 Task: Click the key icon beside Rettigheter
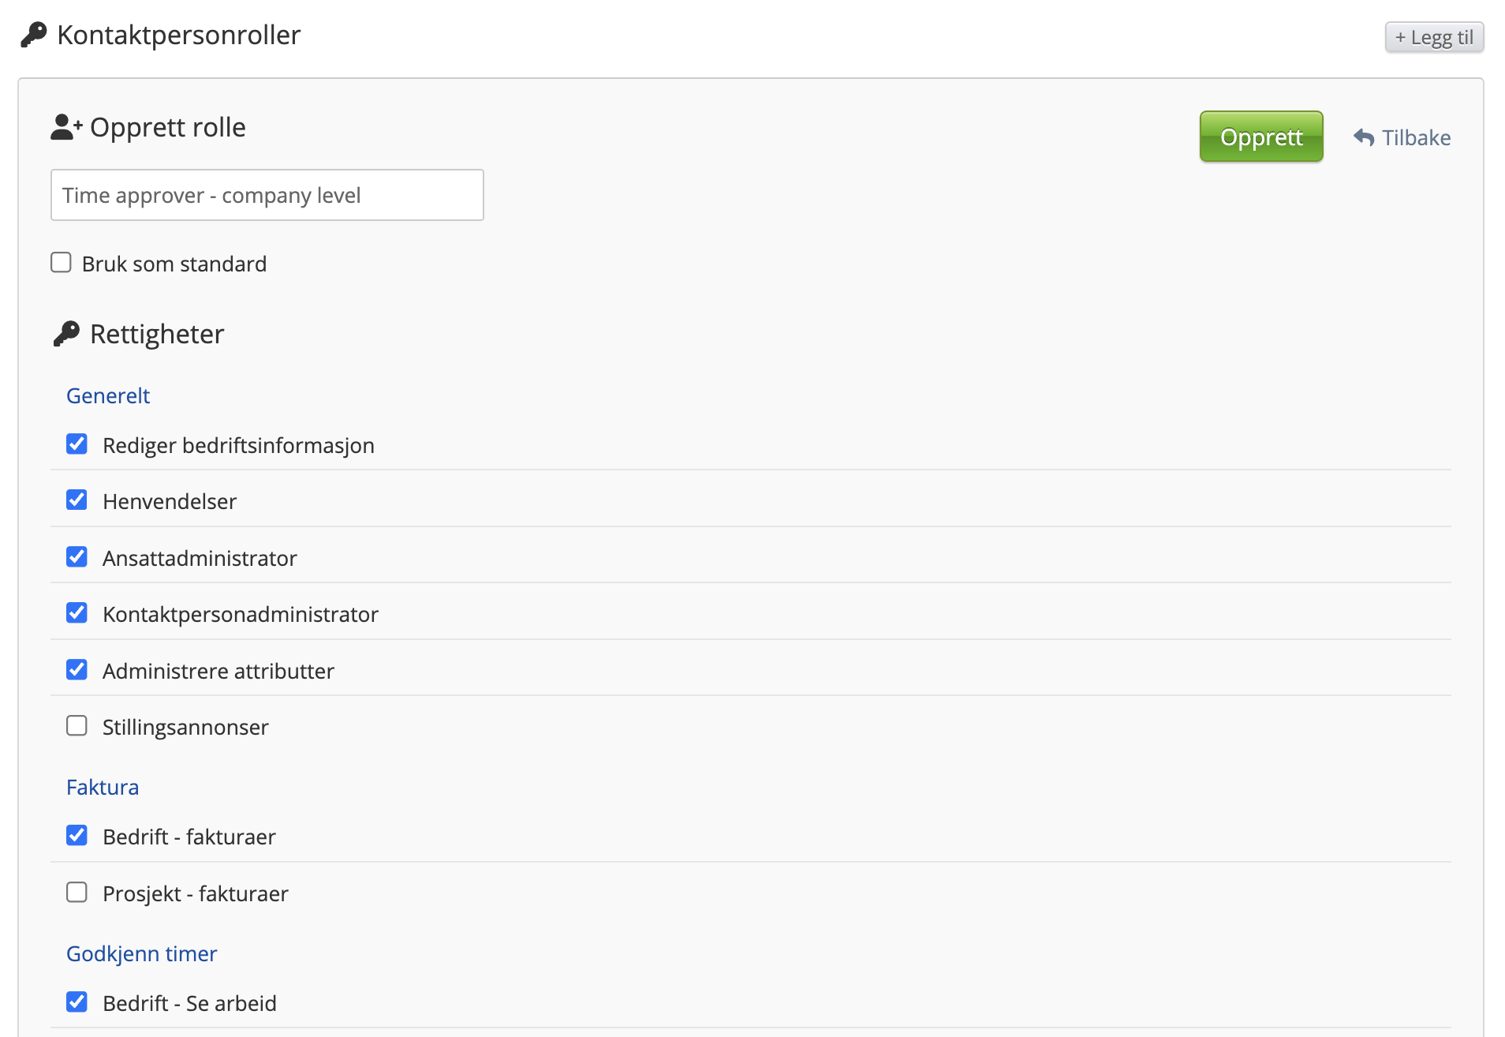[67, 334]
